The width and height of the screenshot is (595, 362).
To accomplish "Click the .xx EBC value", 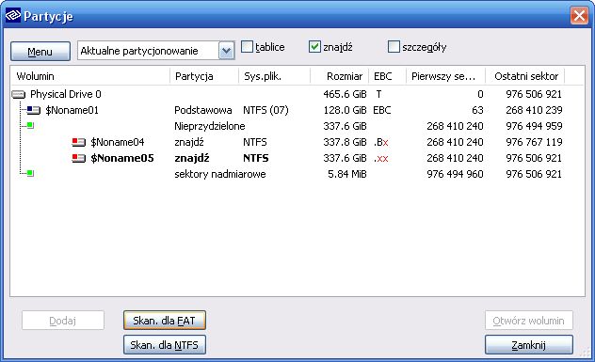I will pos(381,159).
